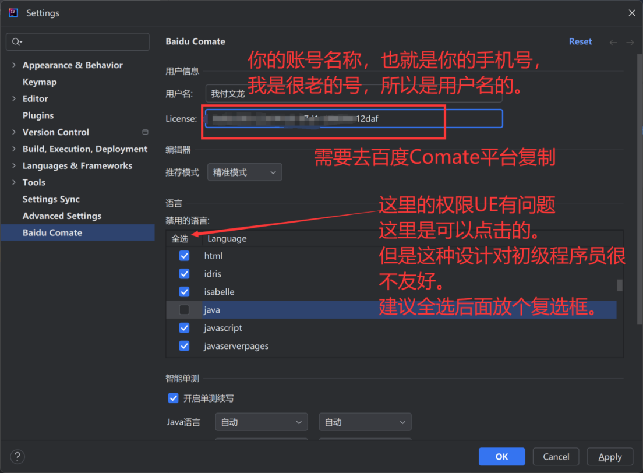Click the 用户名 input field
643x473 pixels.
click(354, 94)
